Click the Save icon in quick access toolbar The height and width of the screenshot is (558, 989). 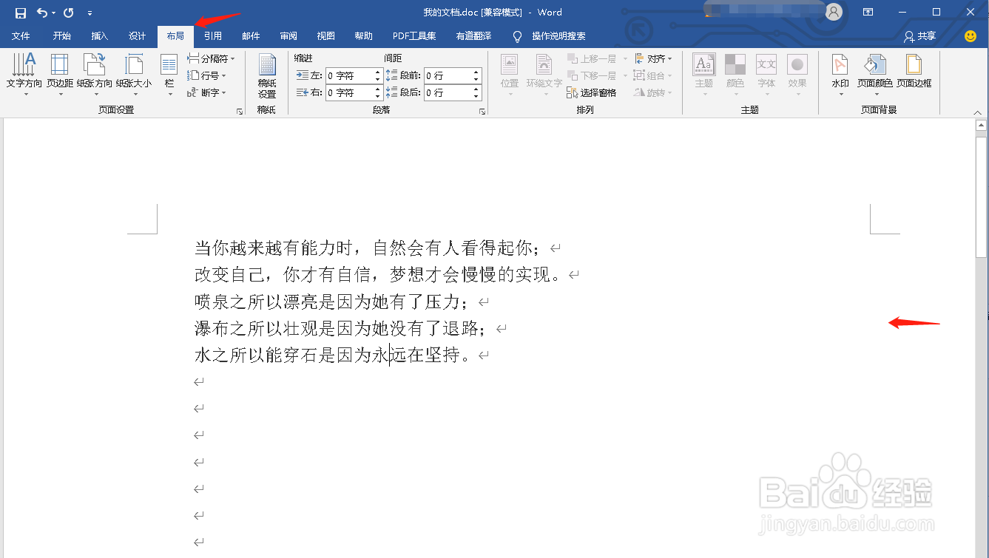coord(21,13)
